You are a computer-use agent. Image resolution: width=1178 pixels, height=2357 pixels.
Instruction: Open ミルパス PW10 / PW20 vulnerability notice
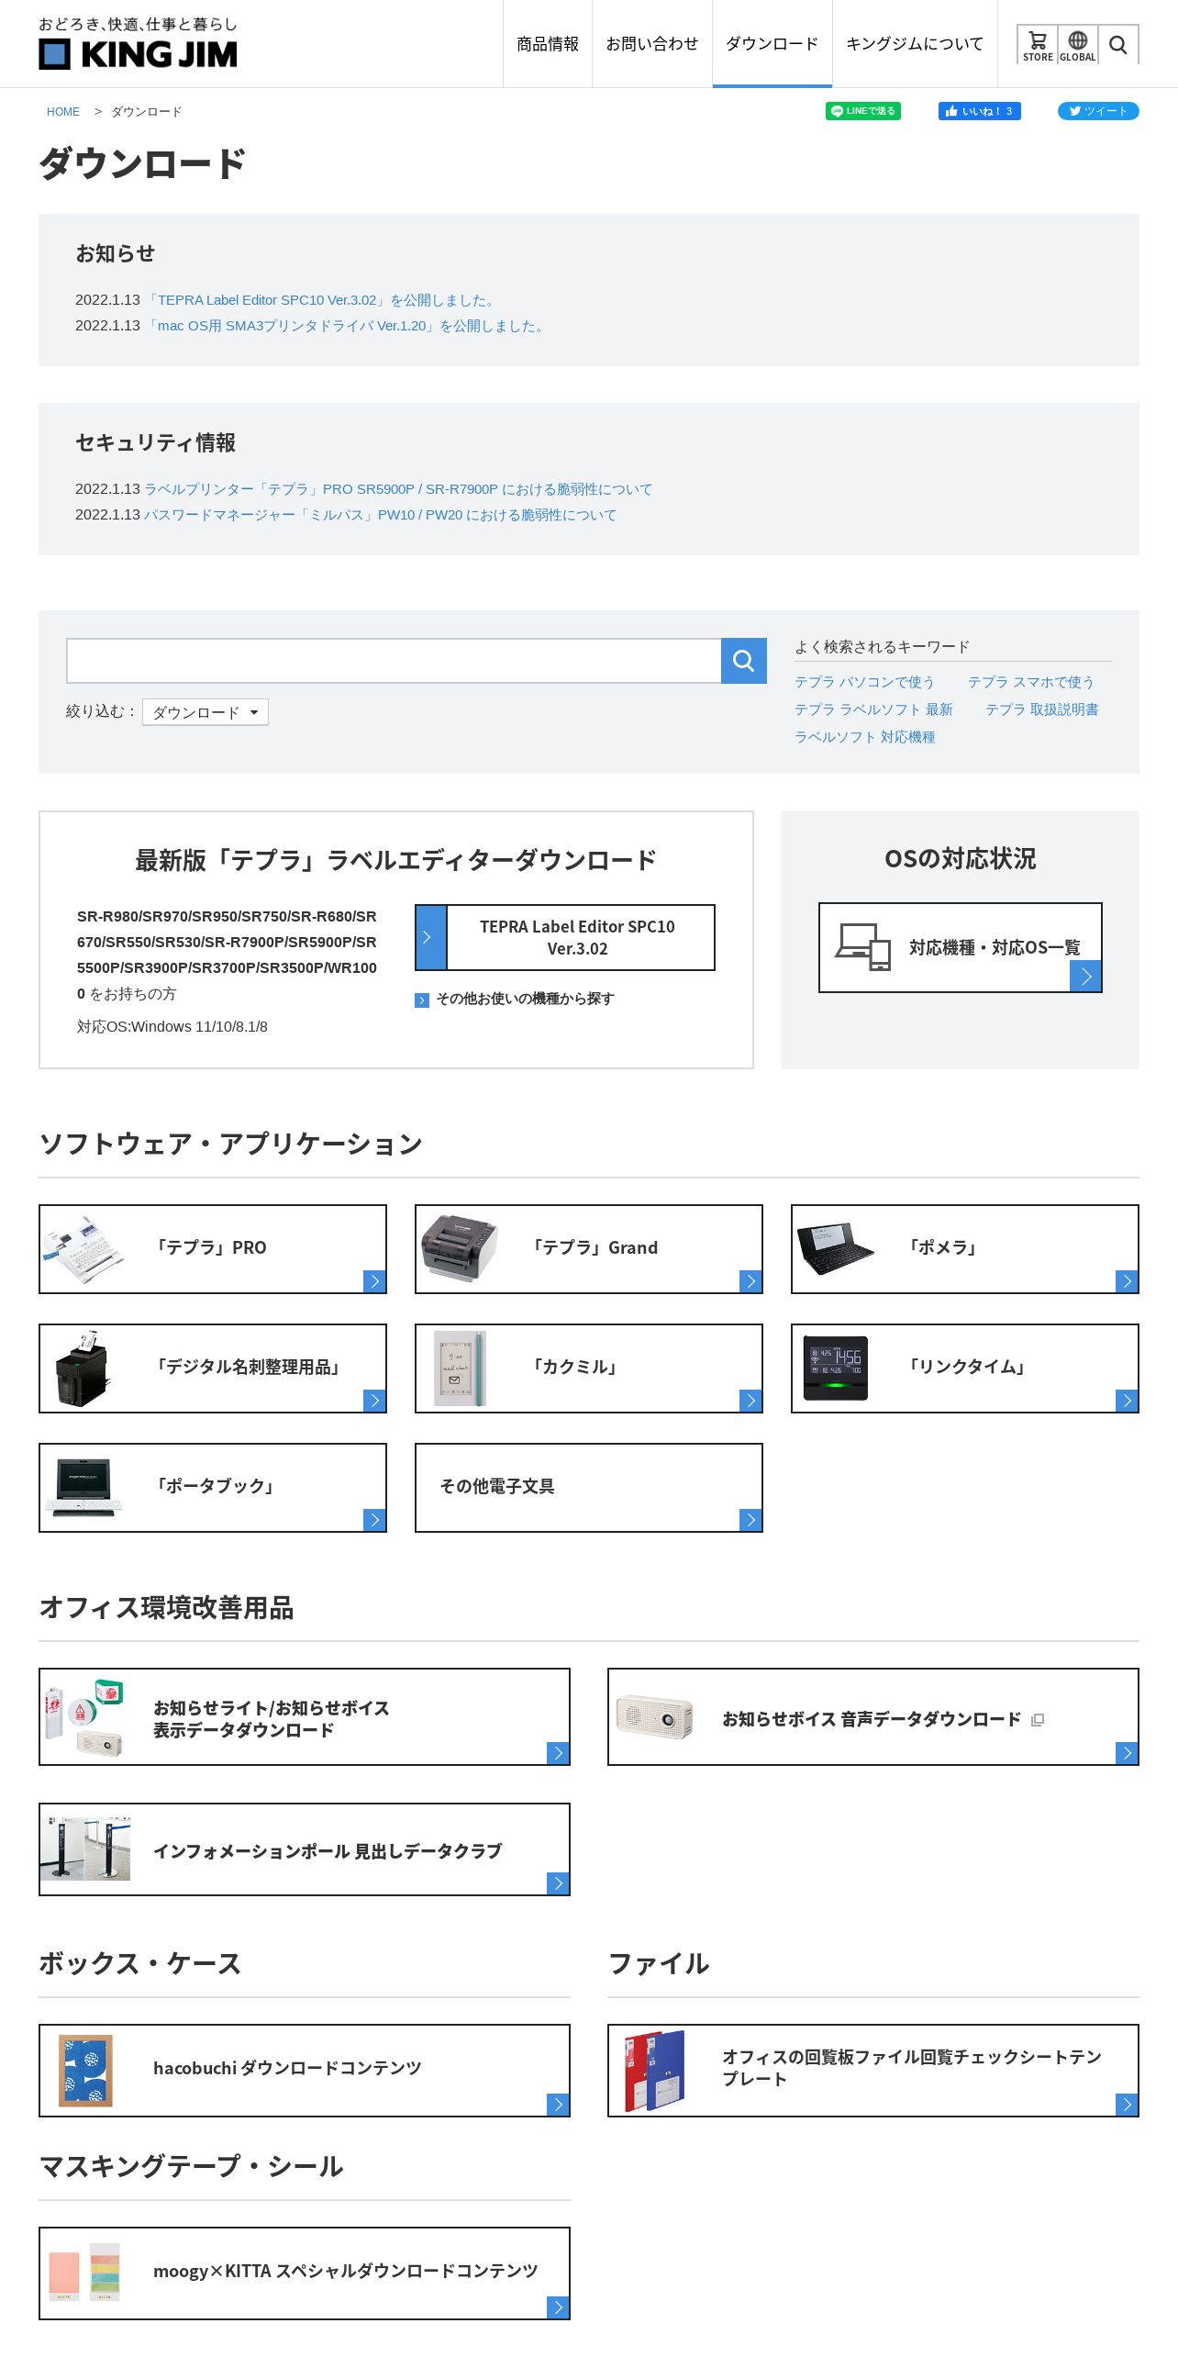(380, 515)
